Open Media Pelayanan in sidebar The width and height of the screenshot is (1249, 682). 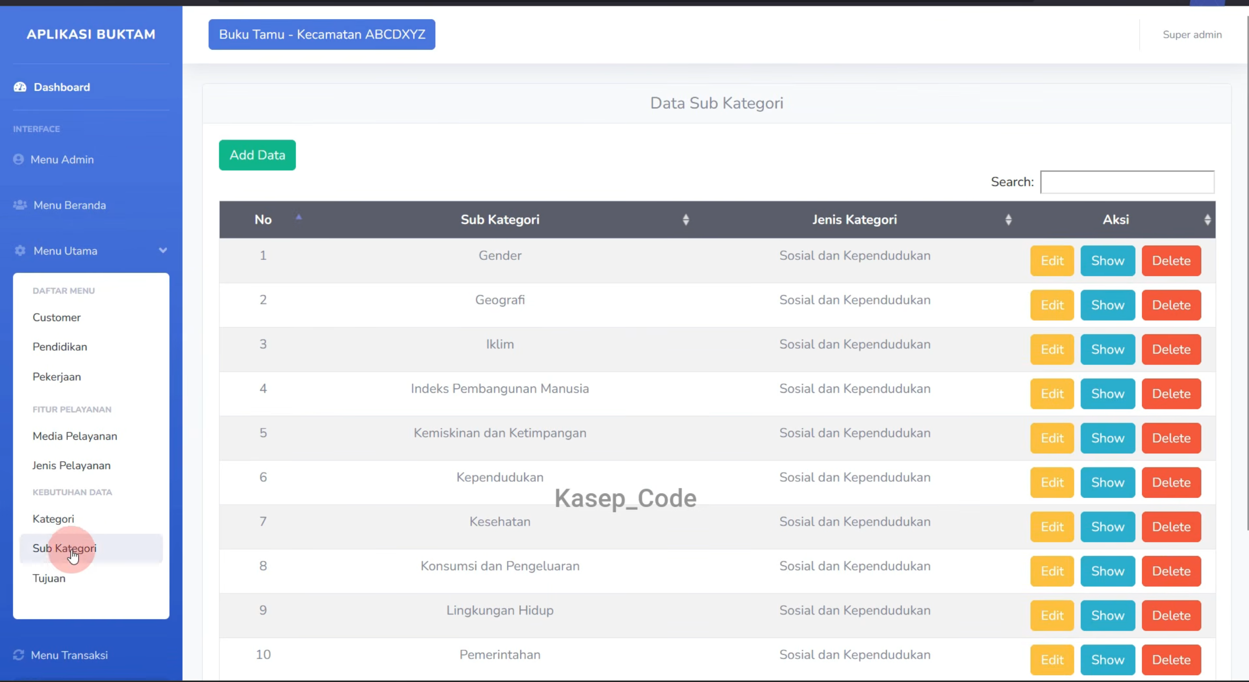pos(75,436)
